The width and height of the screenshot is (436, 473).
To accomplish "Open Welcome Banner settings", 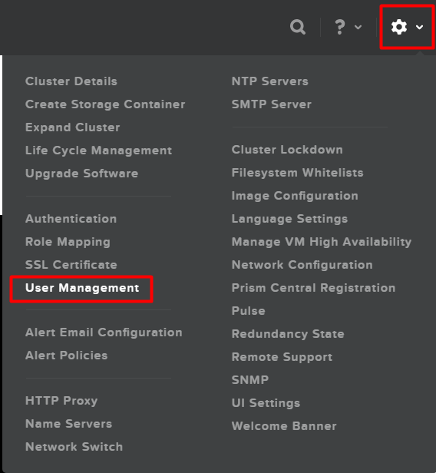I will click(x=284, y=426).
